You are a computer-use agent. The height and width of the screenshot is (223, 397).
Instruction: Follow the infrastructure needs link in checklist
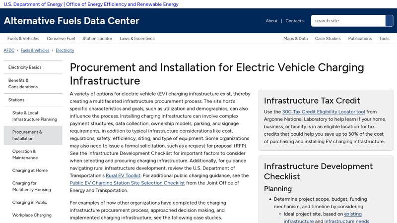pos(346,221)
